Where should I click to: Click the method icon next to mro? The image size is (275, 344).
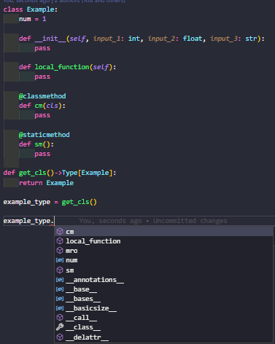pyautogui.click(x=60, y=250)
